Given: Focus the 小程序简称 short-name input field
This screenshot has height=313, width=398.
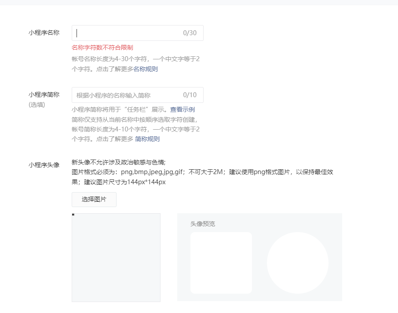Looking at the screenshot, I should pos(137,95).
